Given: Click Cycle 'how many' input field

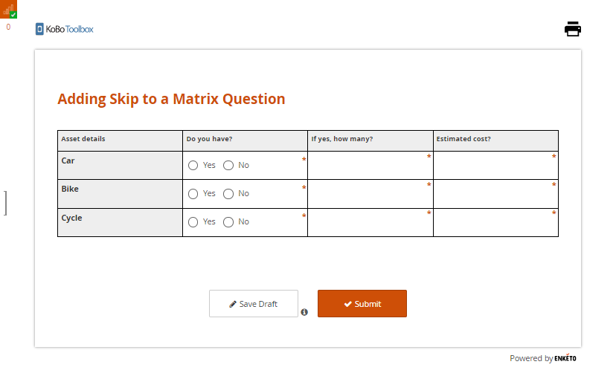Looking at the screenshot, I should tap(370, 222).
